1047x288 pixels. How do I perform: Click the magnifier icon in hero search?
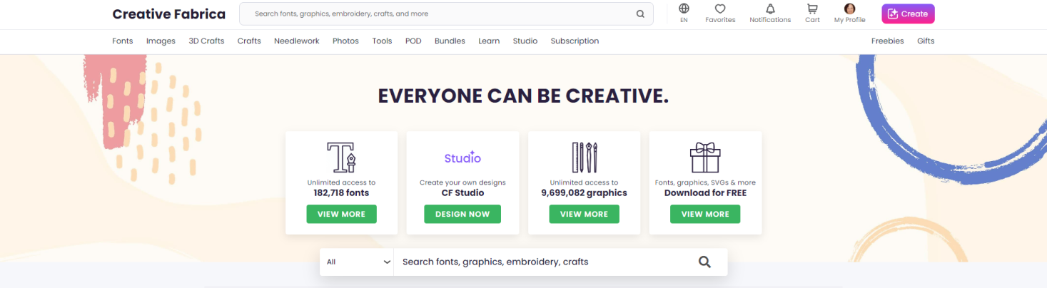tap(704, 262)
